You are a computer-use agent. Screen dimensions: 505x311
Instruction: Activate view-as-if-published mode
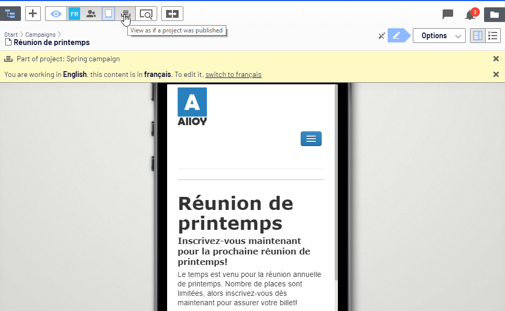coord(126,14)
